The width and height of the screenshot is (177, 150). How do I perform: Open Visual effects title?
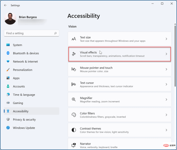88,52
